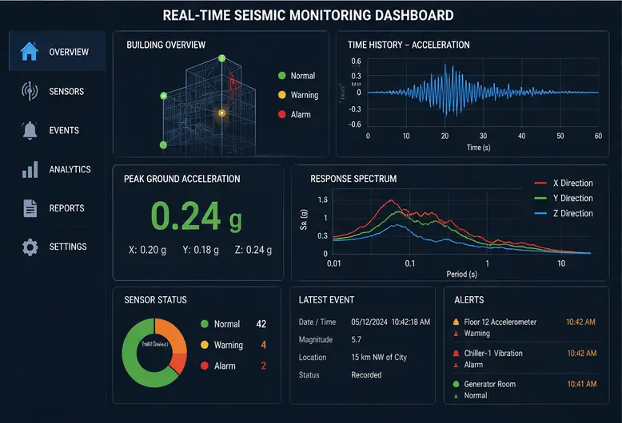Open the Settings menu item
Image resolution: width=622 pixels, height=423 pixels.
pyautogui.click(x=57, y=247)
